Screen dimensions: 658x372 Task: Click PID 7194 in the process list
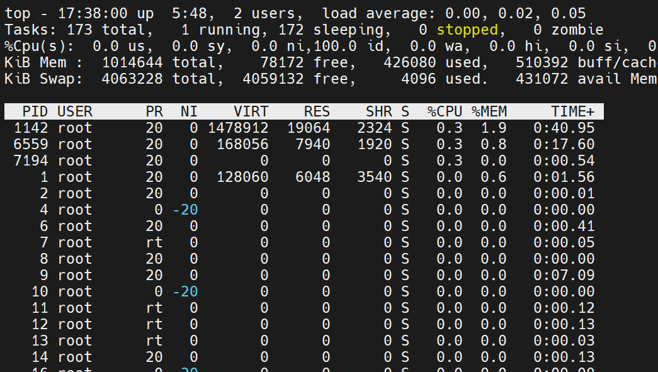tap(30, 161)
